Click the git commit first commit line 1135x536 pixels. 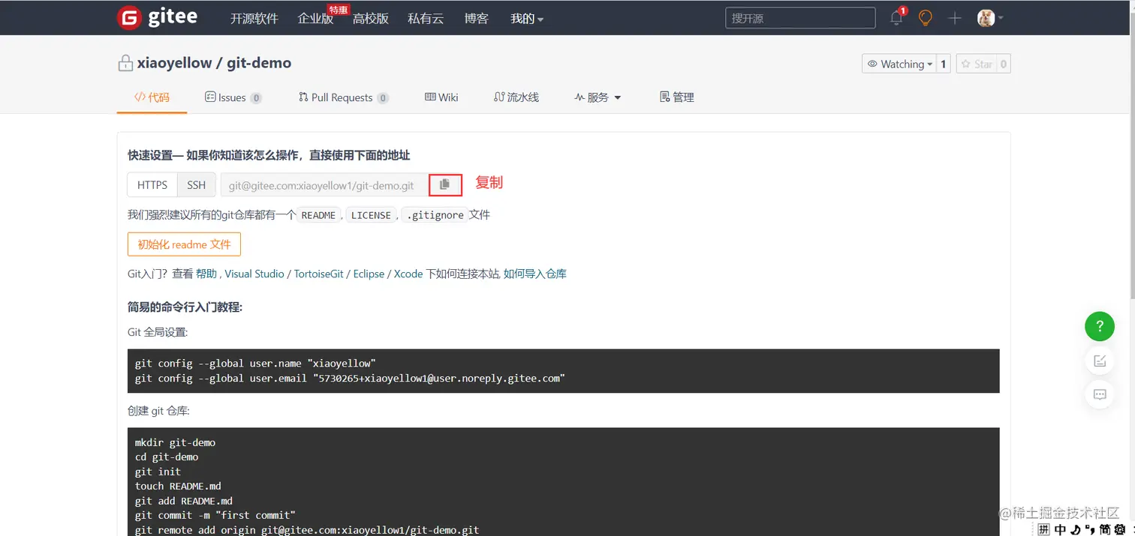point(215,515)
